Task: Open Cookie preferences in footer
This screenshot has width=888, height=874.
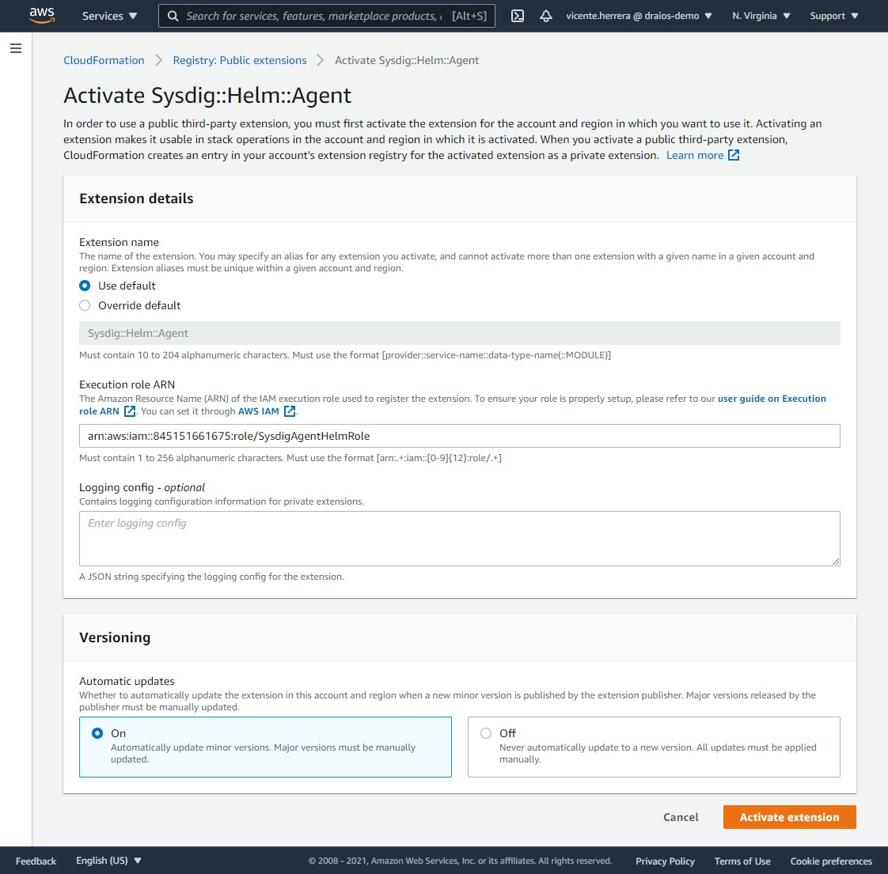Action: click(831, 861)
